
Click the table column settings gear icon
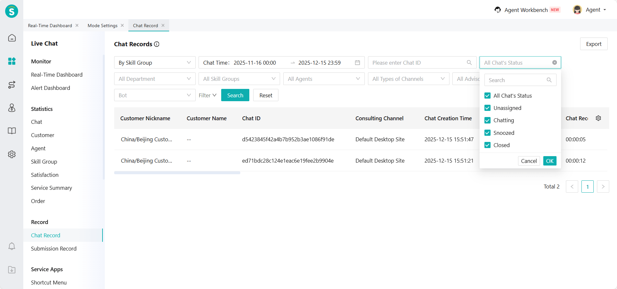(598, 118)
